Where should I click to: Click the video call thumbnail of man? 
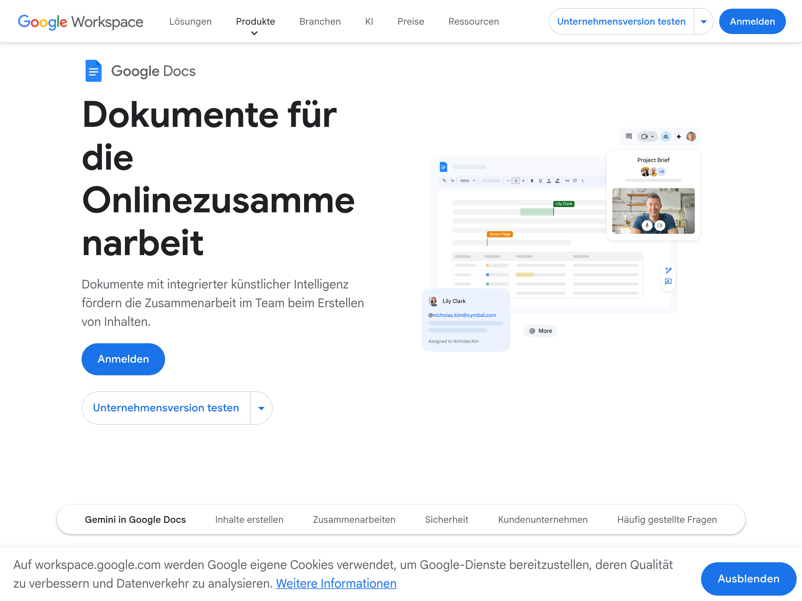pos(653,206)
